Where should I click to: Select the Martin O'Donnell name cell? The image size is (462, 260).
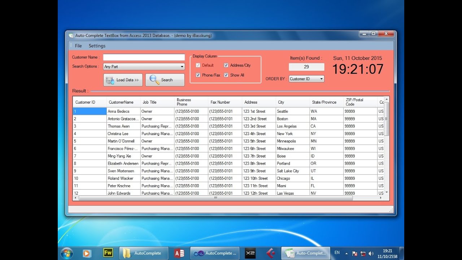click(123, 141)
